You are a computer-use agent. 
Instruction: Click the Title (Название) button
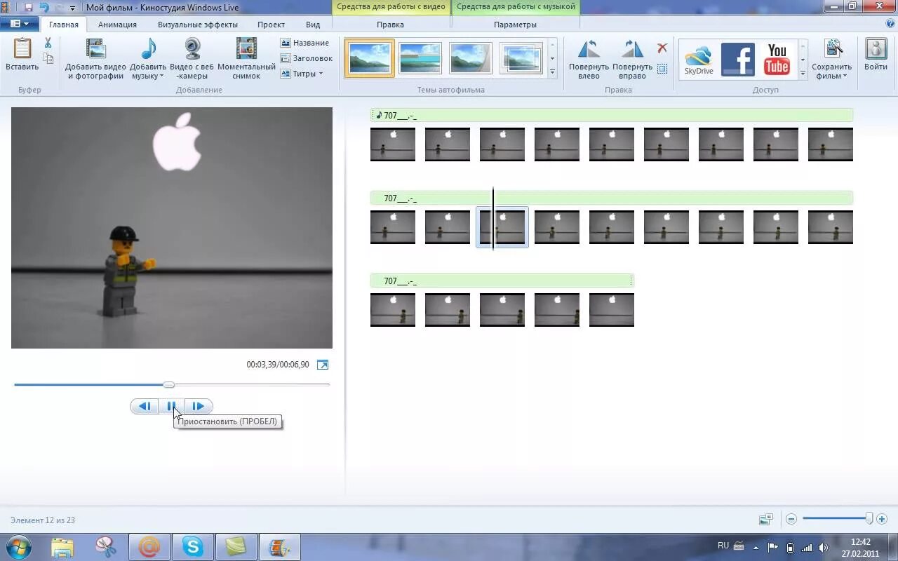[x=304, y=43]
